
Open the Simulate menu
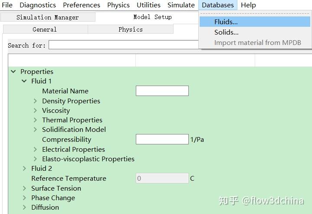(181, 5)
